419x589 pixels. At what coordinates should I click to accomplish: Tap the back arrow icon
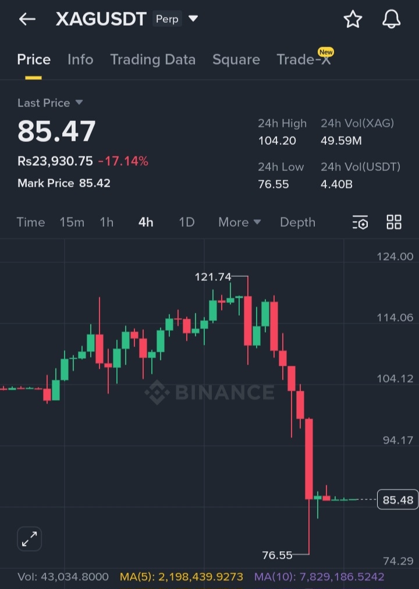point(27,19)
